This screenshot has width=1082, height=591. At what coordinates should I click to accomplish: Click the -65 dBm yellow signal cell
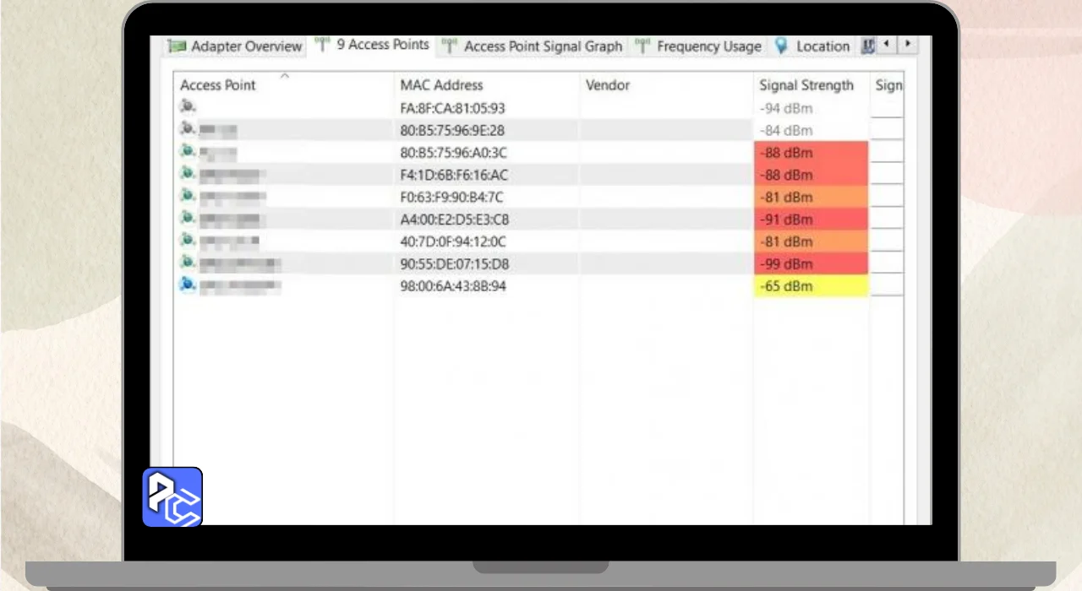coord(811,286)
